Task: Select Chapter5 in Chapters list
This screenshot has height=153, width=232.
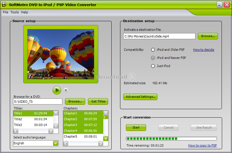Action: (83, 136)
